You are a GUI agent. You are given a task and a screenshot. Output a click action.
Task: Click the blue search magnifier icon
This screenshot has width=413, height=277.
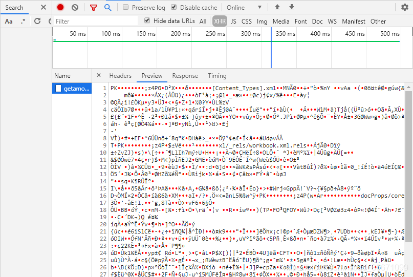pos(107,8)
